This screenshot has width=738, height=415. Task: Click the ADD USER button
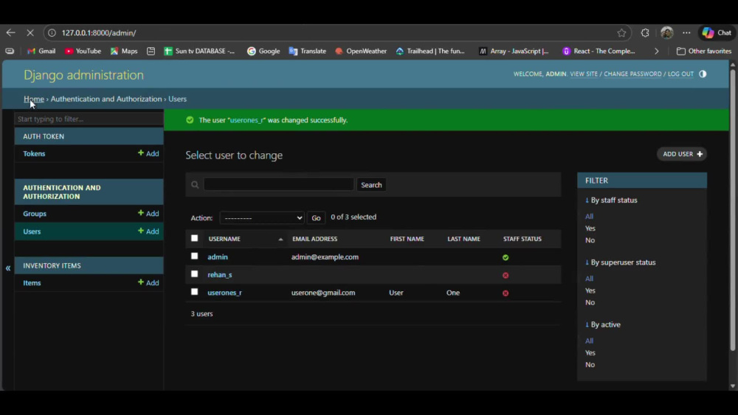pyautogui.click(x=682, y=154)
